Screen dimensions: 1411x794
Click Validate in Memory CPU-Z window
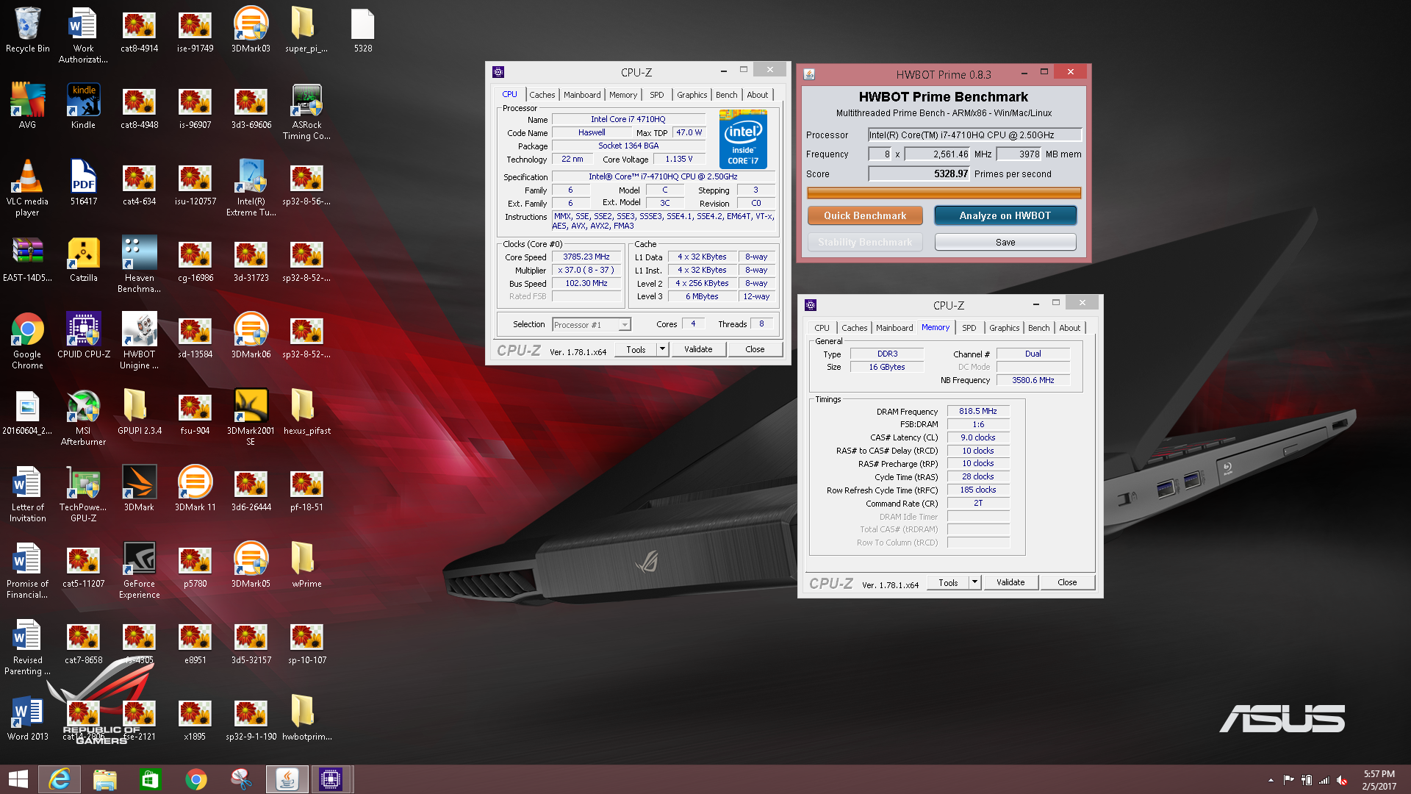(x=1010, y=582)
